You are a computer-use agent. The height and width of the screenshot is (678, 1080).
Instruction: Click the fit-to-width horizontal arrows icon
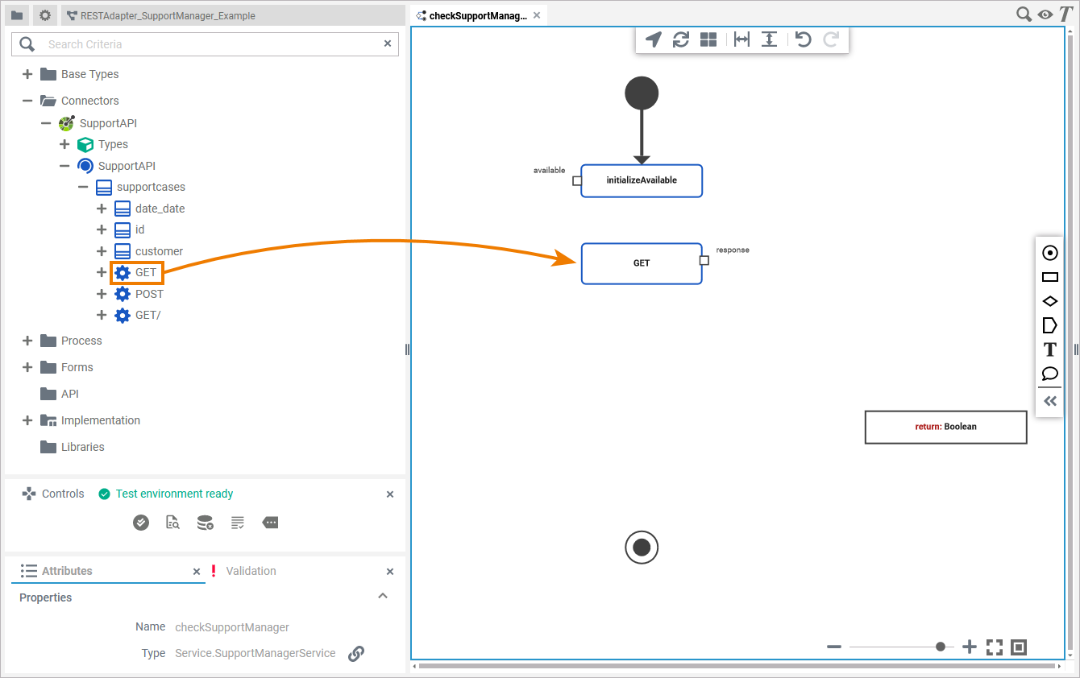742,39
